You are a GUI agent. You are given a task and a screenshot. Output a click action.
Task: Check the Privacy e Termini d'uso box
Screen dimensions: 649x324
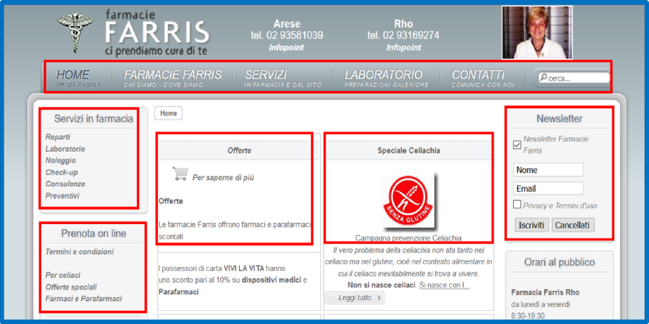pyautogui.click(x=517, y=204)
